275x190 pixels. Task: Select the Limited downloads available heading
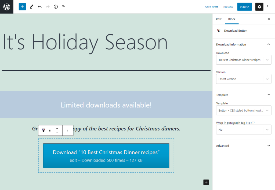(x=106, y=105)
